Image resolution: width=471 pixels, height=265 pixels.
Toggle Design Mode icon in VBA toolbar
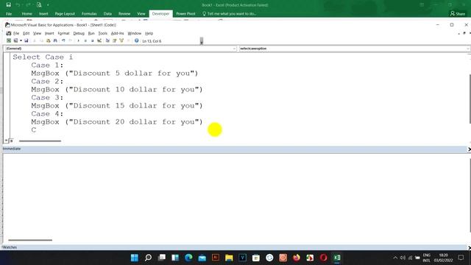tap(99, 40)
